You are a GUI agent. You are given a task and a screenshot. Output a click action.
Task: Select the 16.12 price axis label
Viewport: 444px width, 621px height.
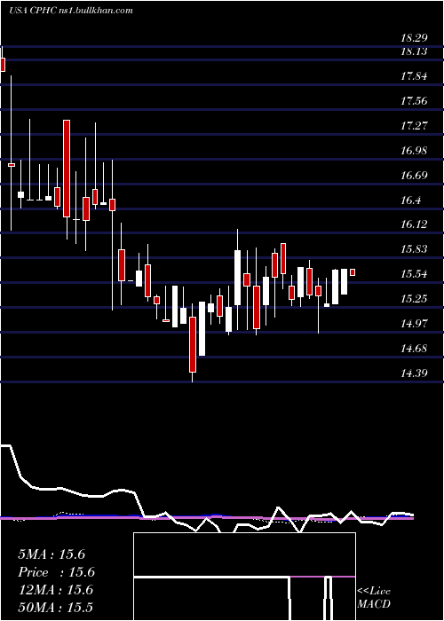click(414, 224)
